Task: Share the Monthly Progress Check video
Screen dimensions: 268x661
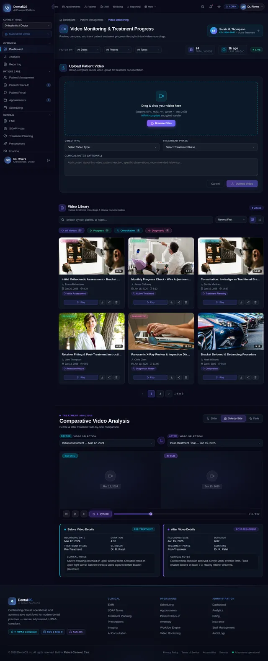Action: point(179,302)
